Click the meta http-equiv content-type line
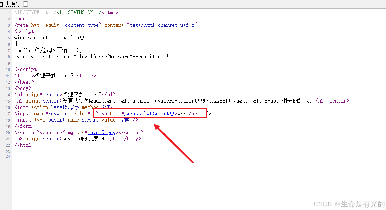This screenshot has height=210, width=386. 107,25
